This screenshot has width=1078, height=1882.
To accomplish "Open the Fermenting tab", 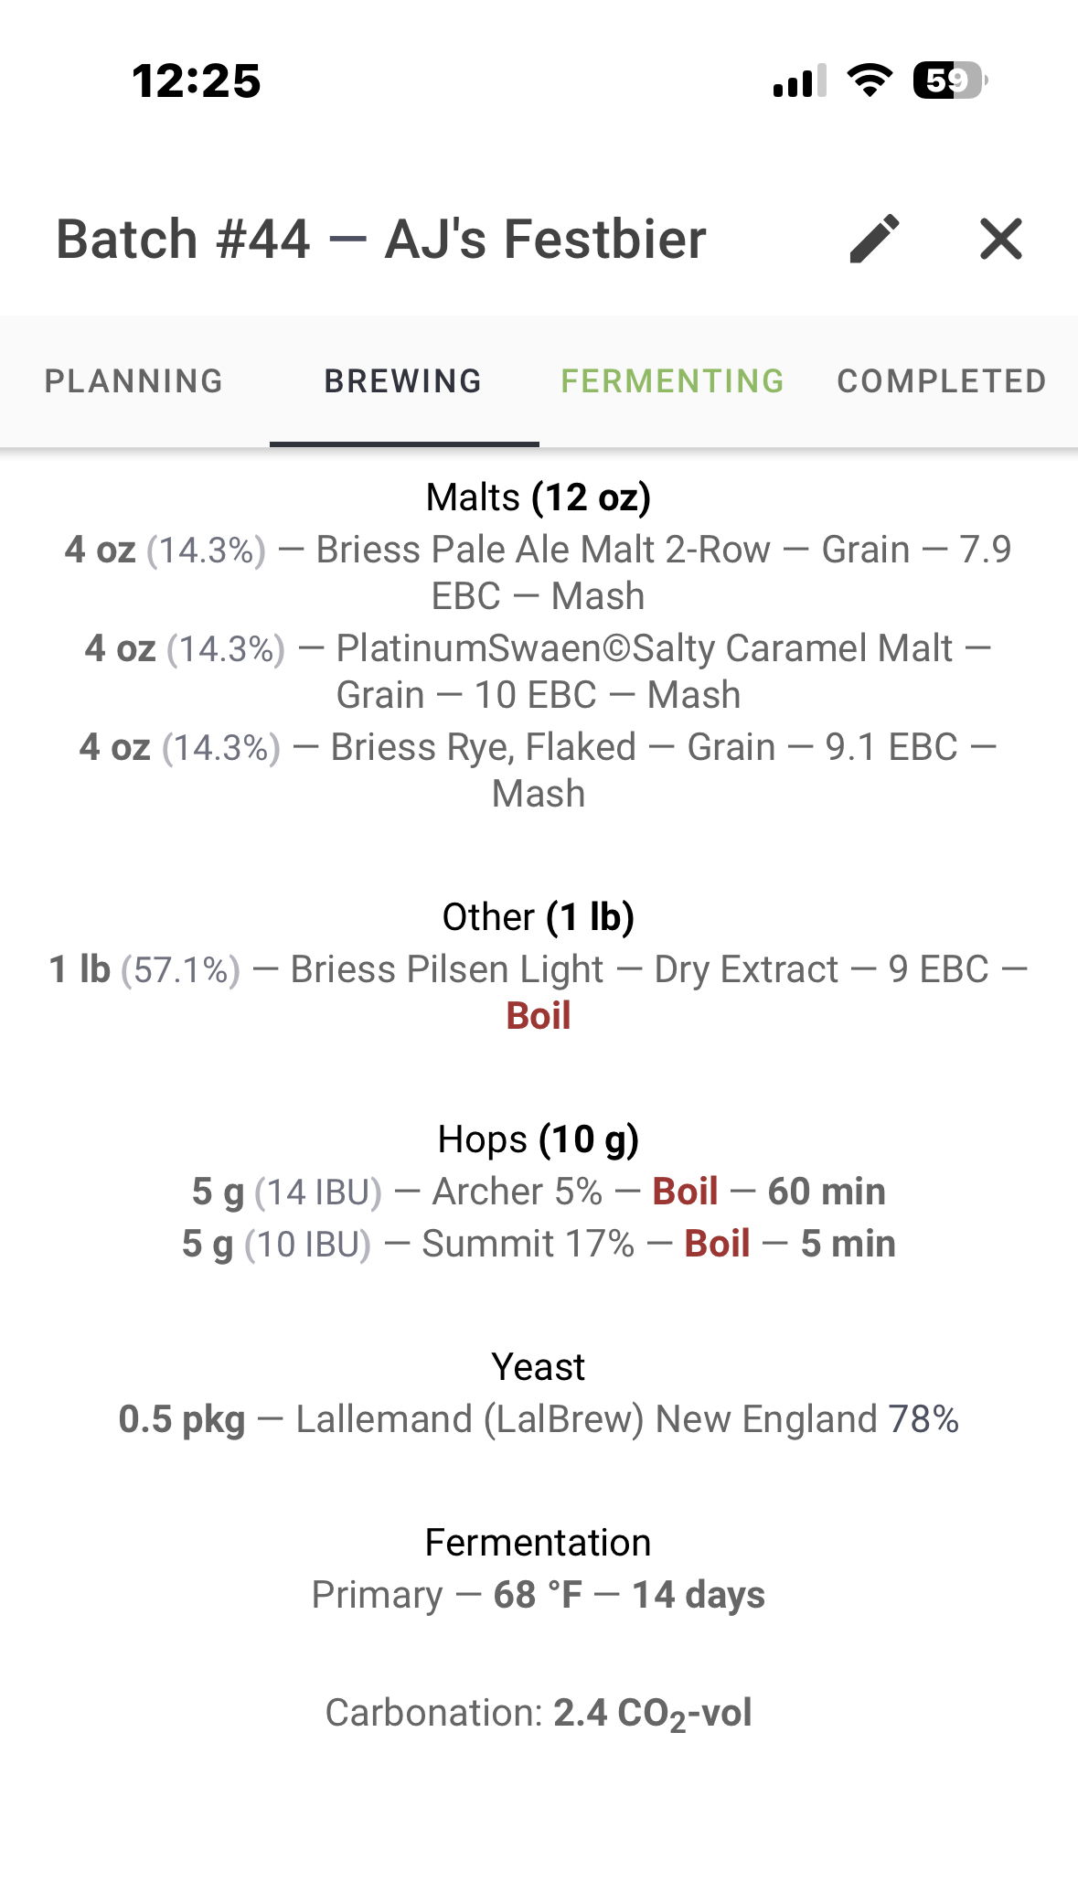I will [x=673, y=381].
